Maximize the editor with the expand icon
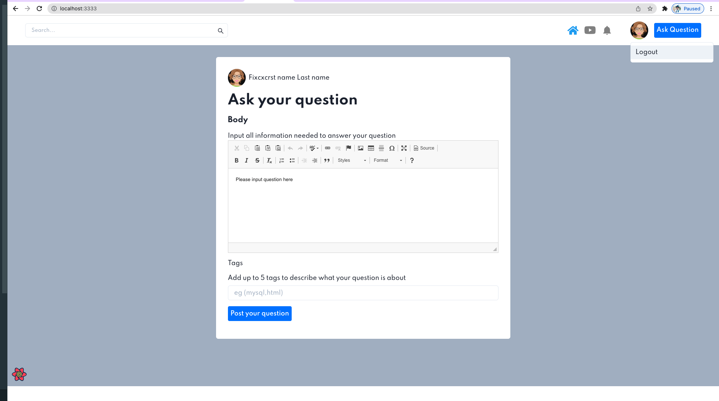Viewport: 719px width, 401px height. coord(404,148)
